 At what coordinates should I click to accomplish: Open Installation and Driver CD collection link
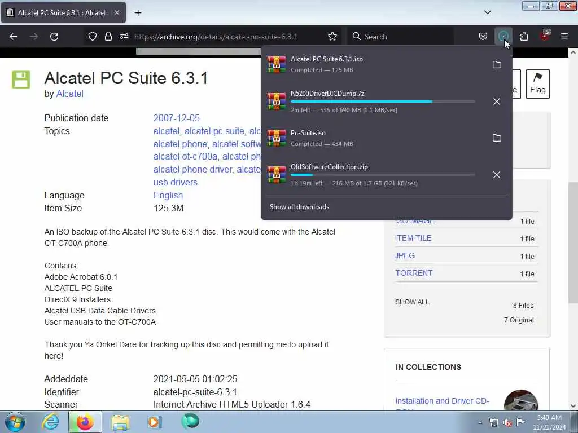[443, 401]
